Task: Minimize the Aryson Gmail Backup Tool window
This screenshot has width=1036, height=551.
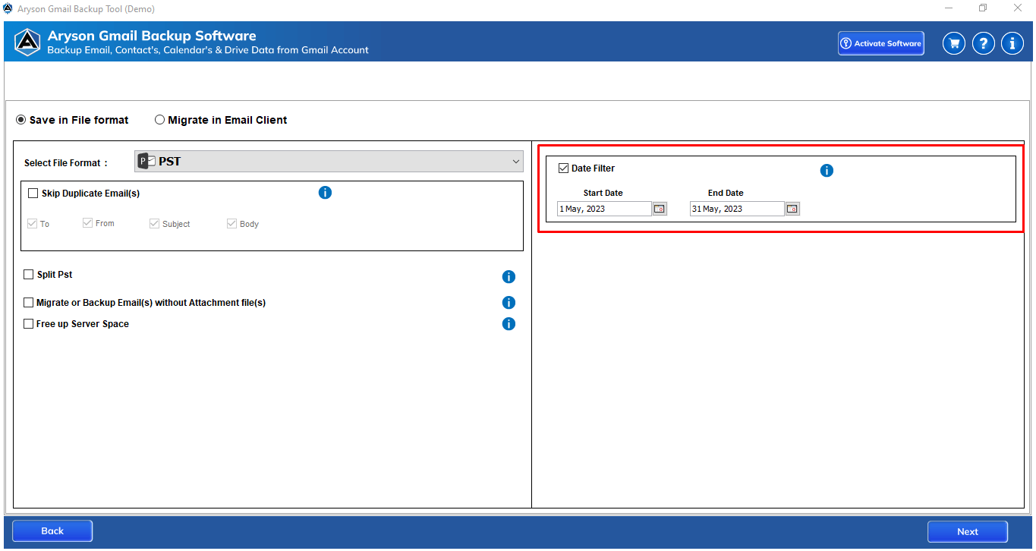Action: coord(949,8)
